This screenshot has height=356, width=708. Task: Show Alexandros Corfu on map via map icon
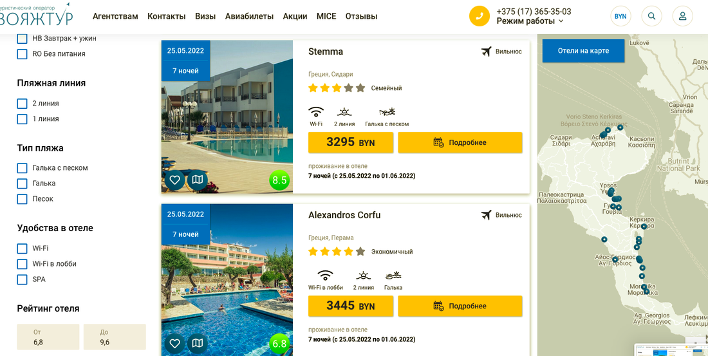pos(198,343)
